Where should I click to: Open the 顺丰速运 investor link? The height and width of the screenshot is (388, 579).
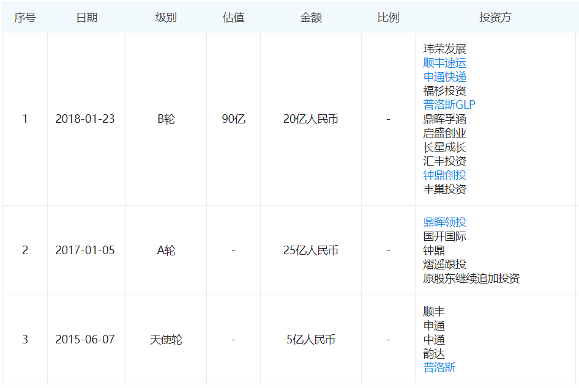pyautogui.click(x=444, y=63)
